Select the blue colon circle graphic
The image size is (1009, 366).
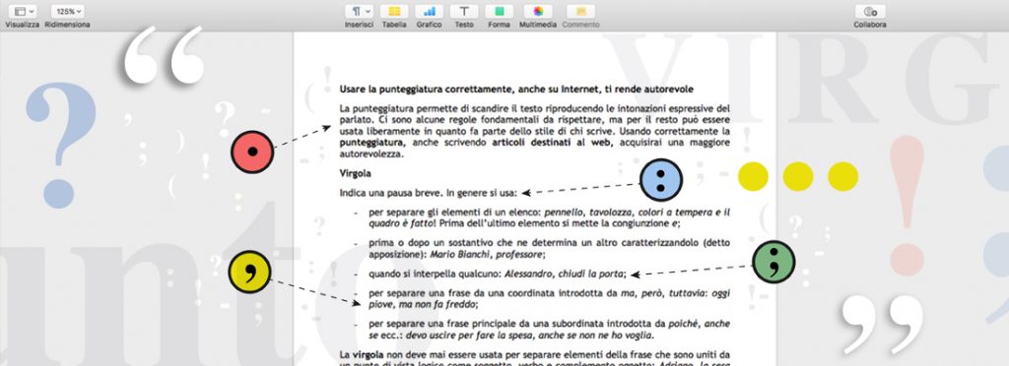pyautogui.click(x=661, y=180)
